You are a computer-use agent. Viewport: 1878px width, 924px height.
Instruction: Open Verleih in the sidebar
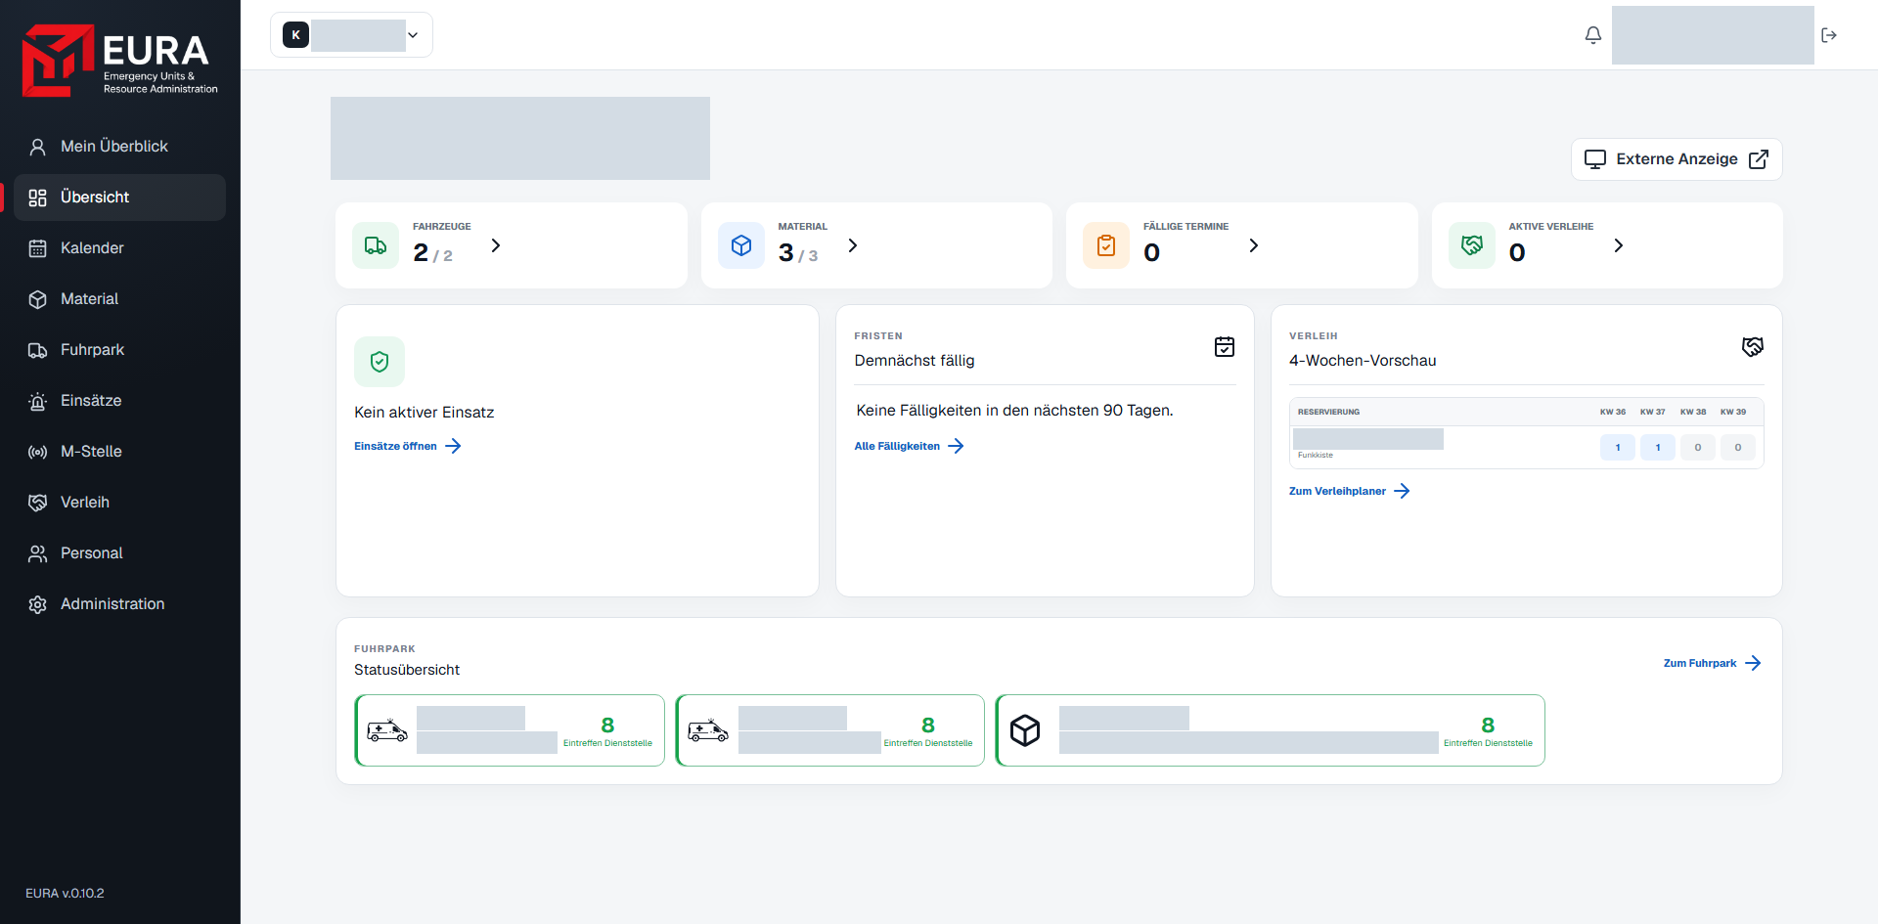[x=119, y=503]
